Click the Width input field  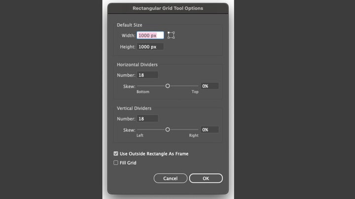(150, 35)
